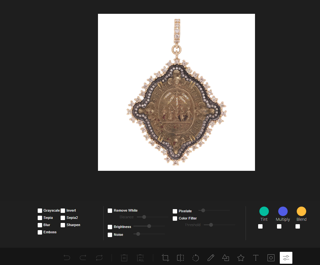
Task: Click the Blend label text
Action: 301,219
